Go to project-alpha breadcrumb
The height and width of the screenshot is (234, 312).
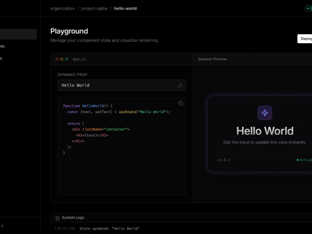tap(94, 9)
